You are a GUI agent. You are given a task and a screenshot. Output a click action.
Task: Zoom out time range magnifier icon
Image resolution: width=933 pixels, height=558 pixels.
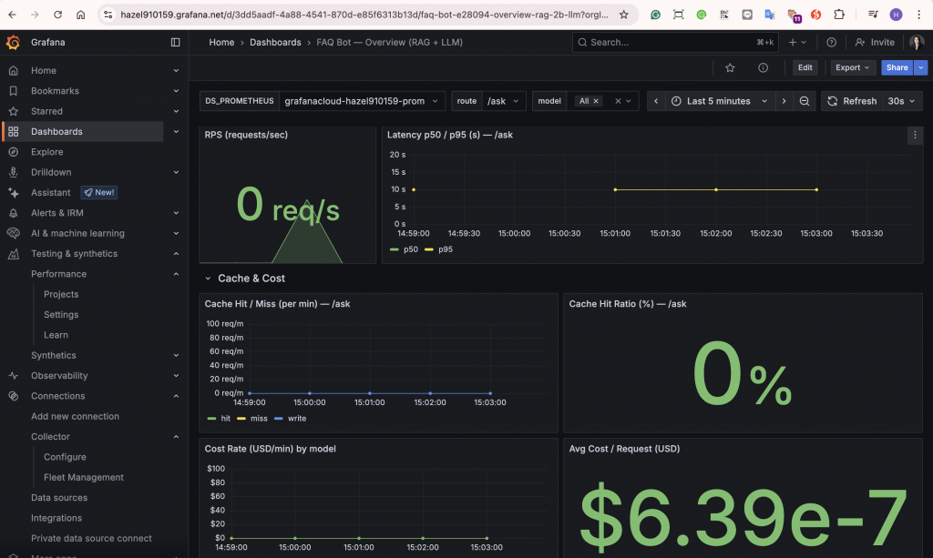(805, 101)
